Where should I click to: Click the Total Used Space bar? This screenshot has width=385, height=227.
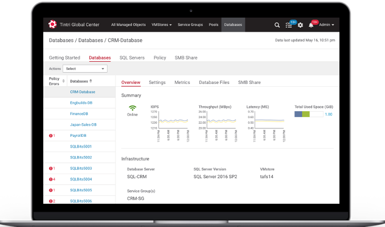coord(309,114)
